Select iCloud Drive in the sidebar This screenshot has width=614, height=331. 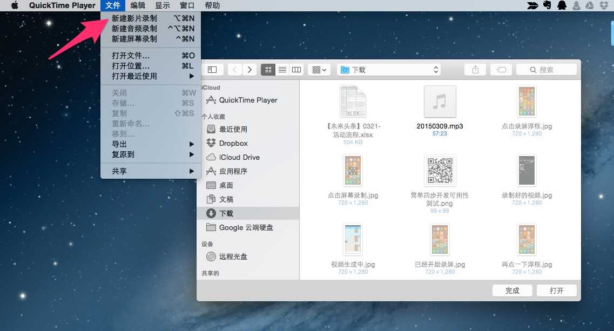point(248,158)
